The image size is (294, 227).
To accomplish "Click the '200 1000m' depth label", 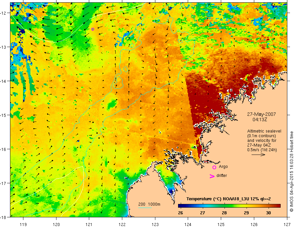I will 149,204.
